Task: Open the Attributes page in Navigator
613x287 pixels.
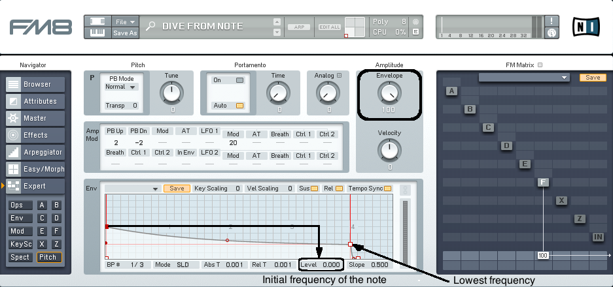Action: coord(35,101)
